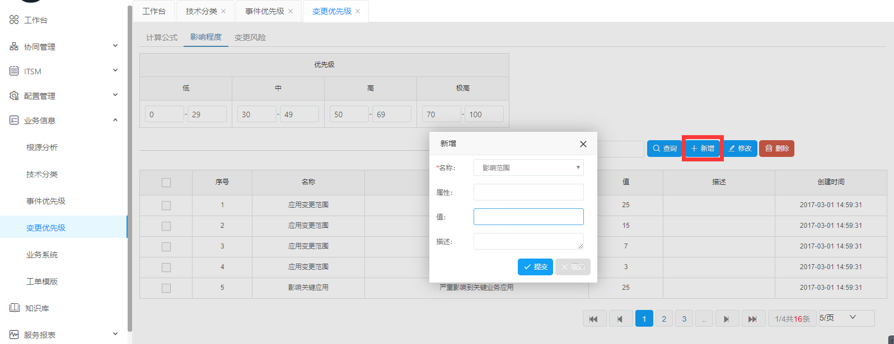This screenshot has width=894, height=344.
Task: Click the 查询 search button
Action: (664, 149)
